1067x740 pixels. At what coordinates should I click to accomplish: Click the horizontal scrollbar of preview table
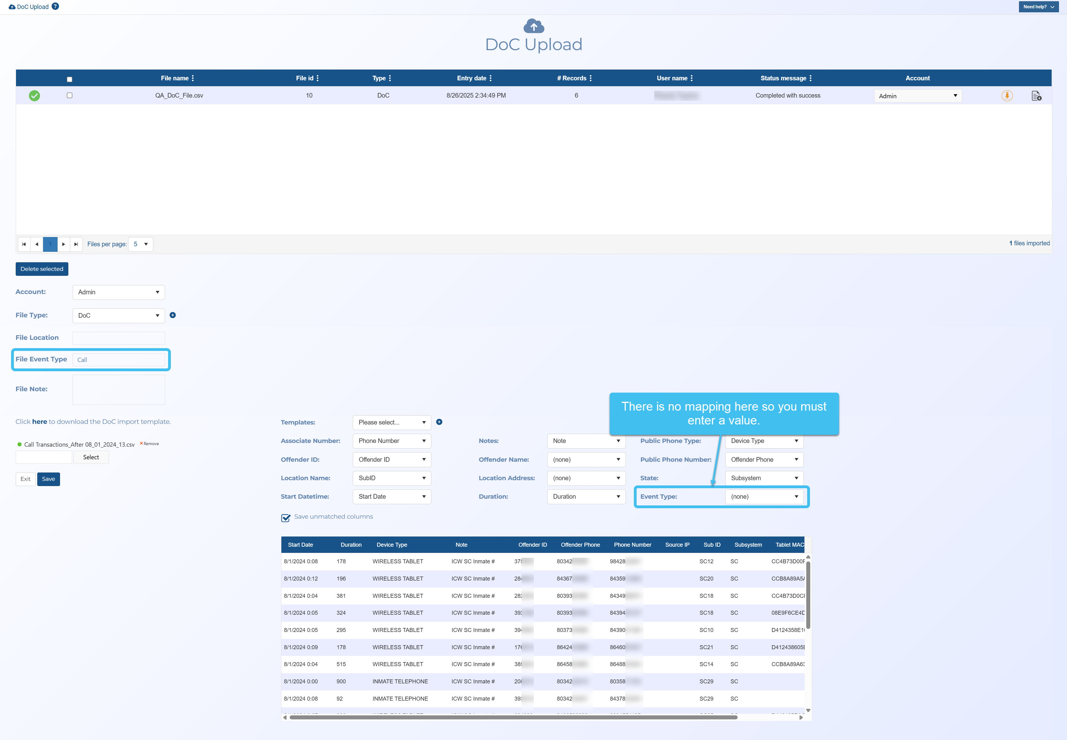pos(513,717)
